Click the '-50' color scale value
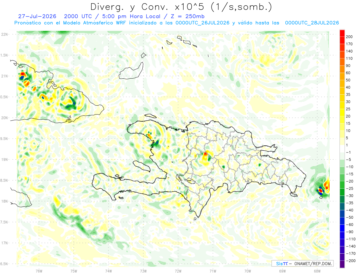The height and width of the screenshot is (275, 356). coord(349,217)
